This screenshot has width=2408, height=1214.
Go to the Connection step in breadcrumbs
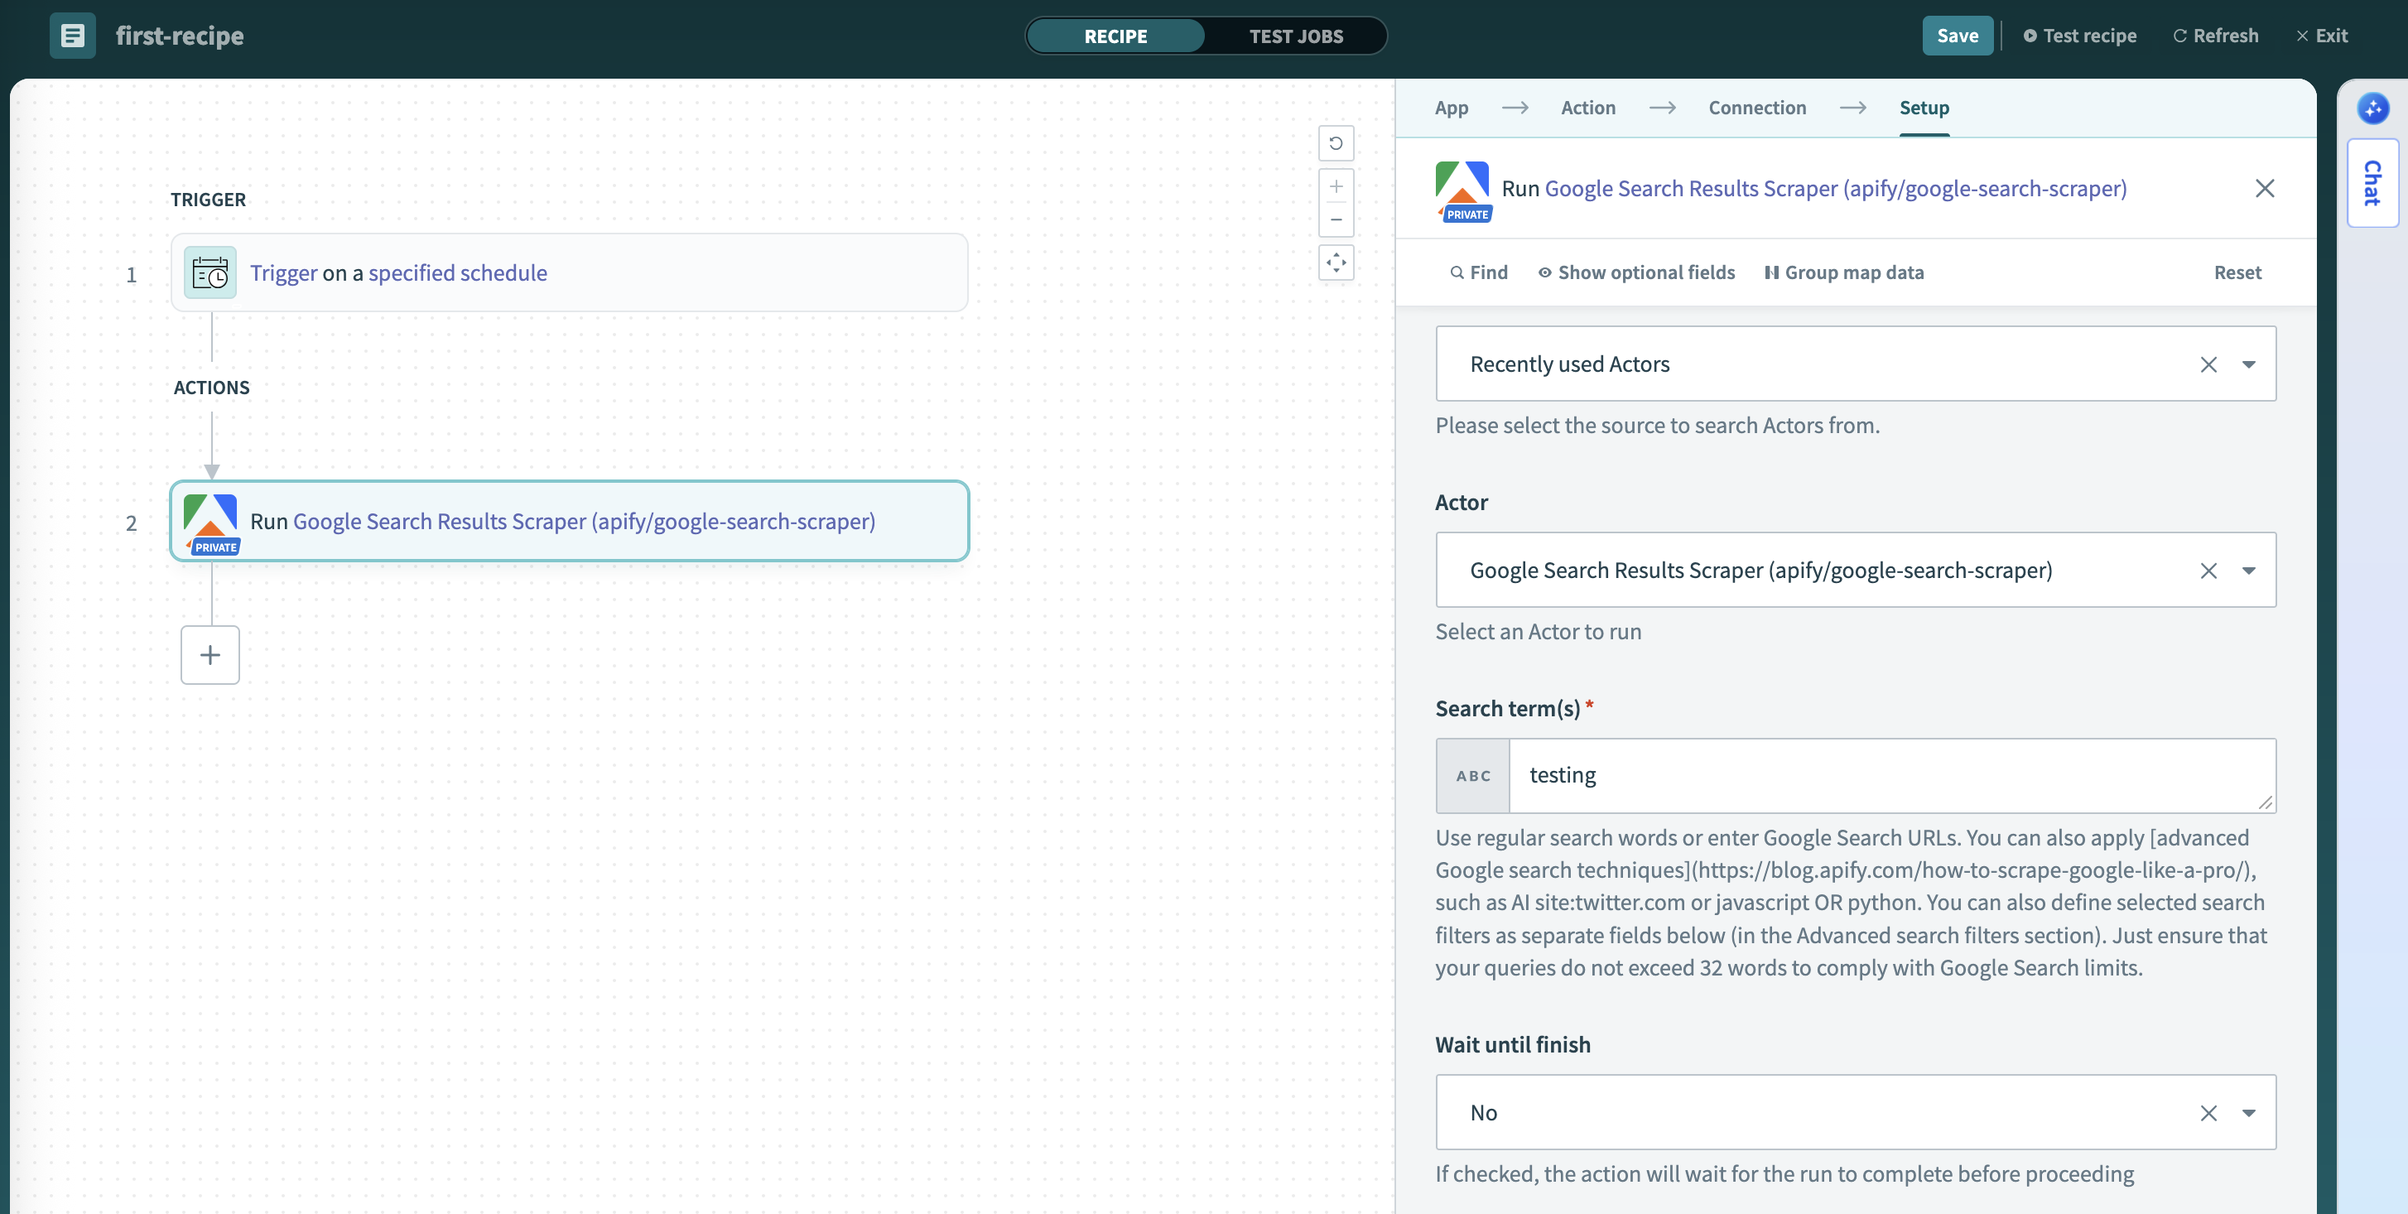point(1757,108)
